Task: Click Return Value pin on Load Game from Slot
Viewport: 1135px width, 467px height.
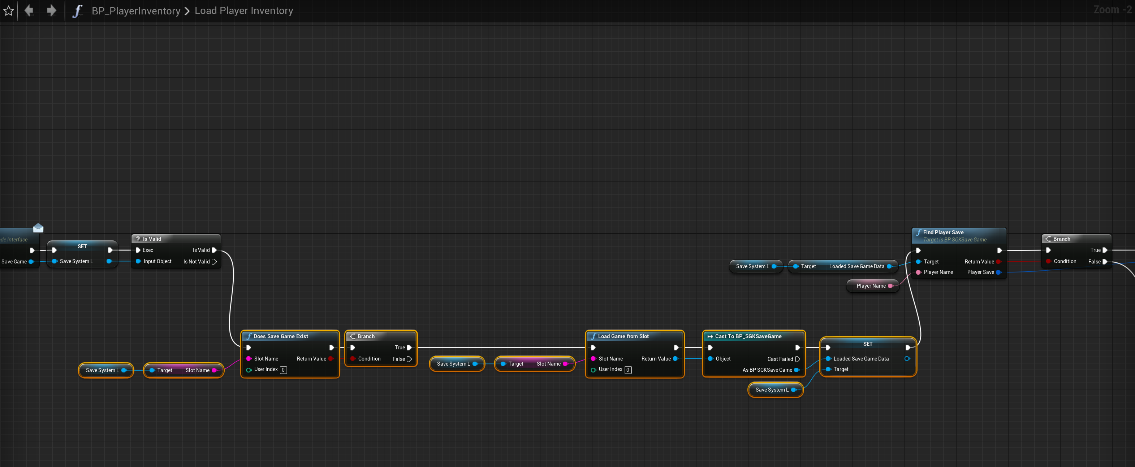Action: click(x=676, y=359)
